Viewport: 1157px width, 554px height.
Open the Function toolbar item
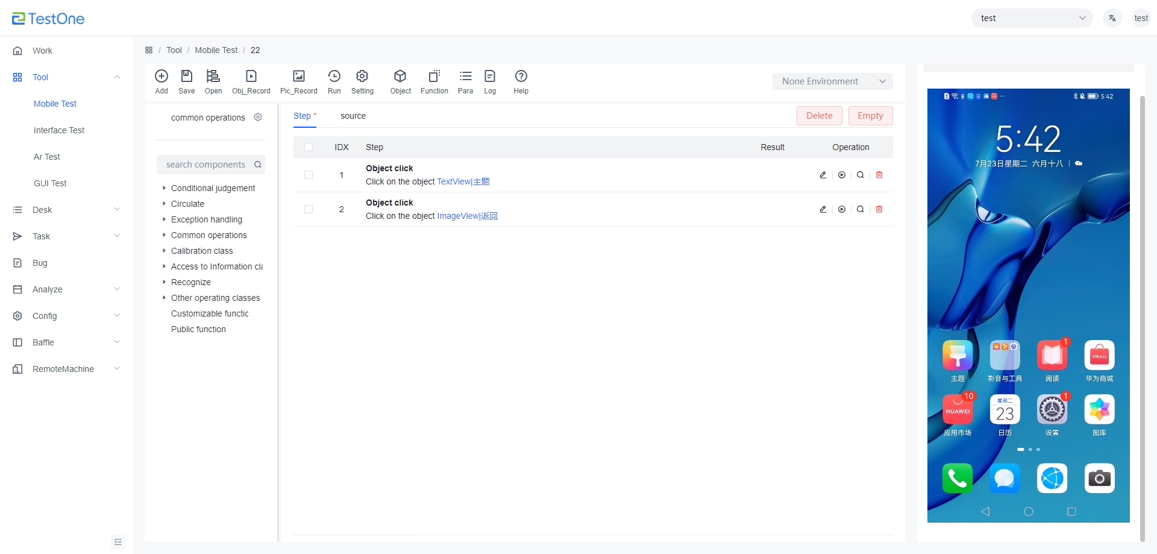click(434, 82)
